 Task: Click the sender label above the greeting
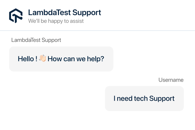[x=36, y=40]
